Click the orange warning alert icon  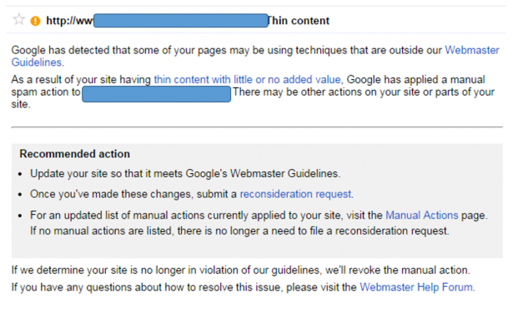tap(35, 21)
